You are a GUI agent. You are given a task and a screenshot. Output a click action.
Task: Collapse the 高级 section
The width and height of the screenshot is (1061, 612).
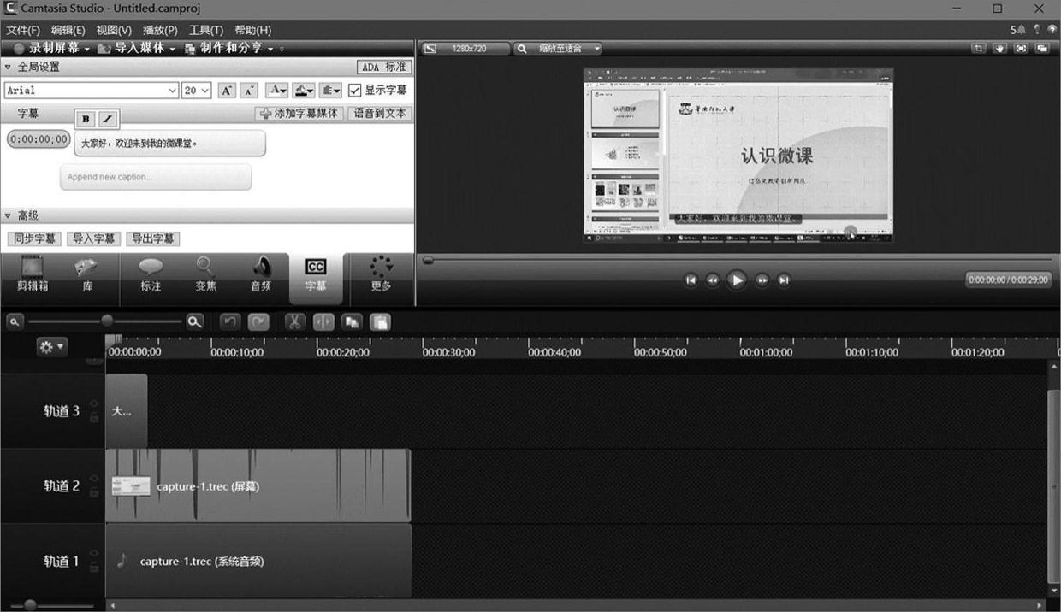9,215
